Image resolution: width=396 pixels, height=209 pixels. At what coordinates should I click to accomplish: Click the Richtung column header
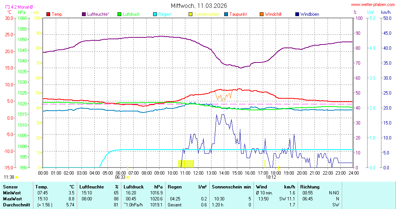310,187
